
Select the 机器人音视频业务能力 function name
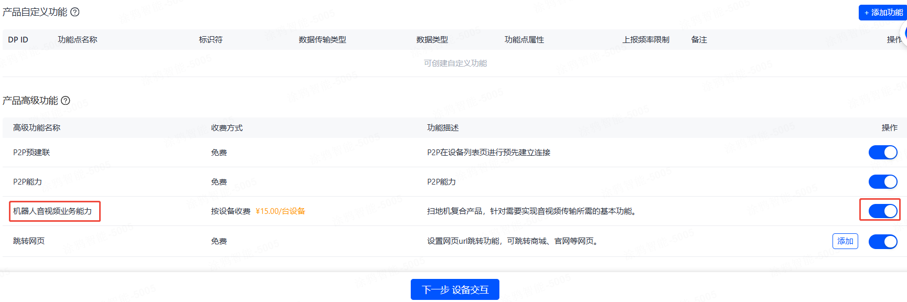click(x=52, y=211)
